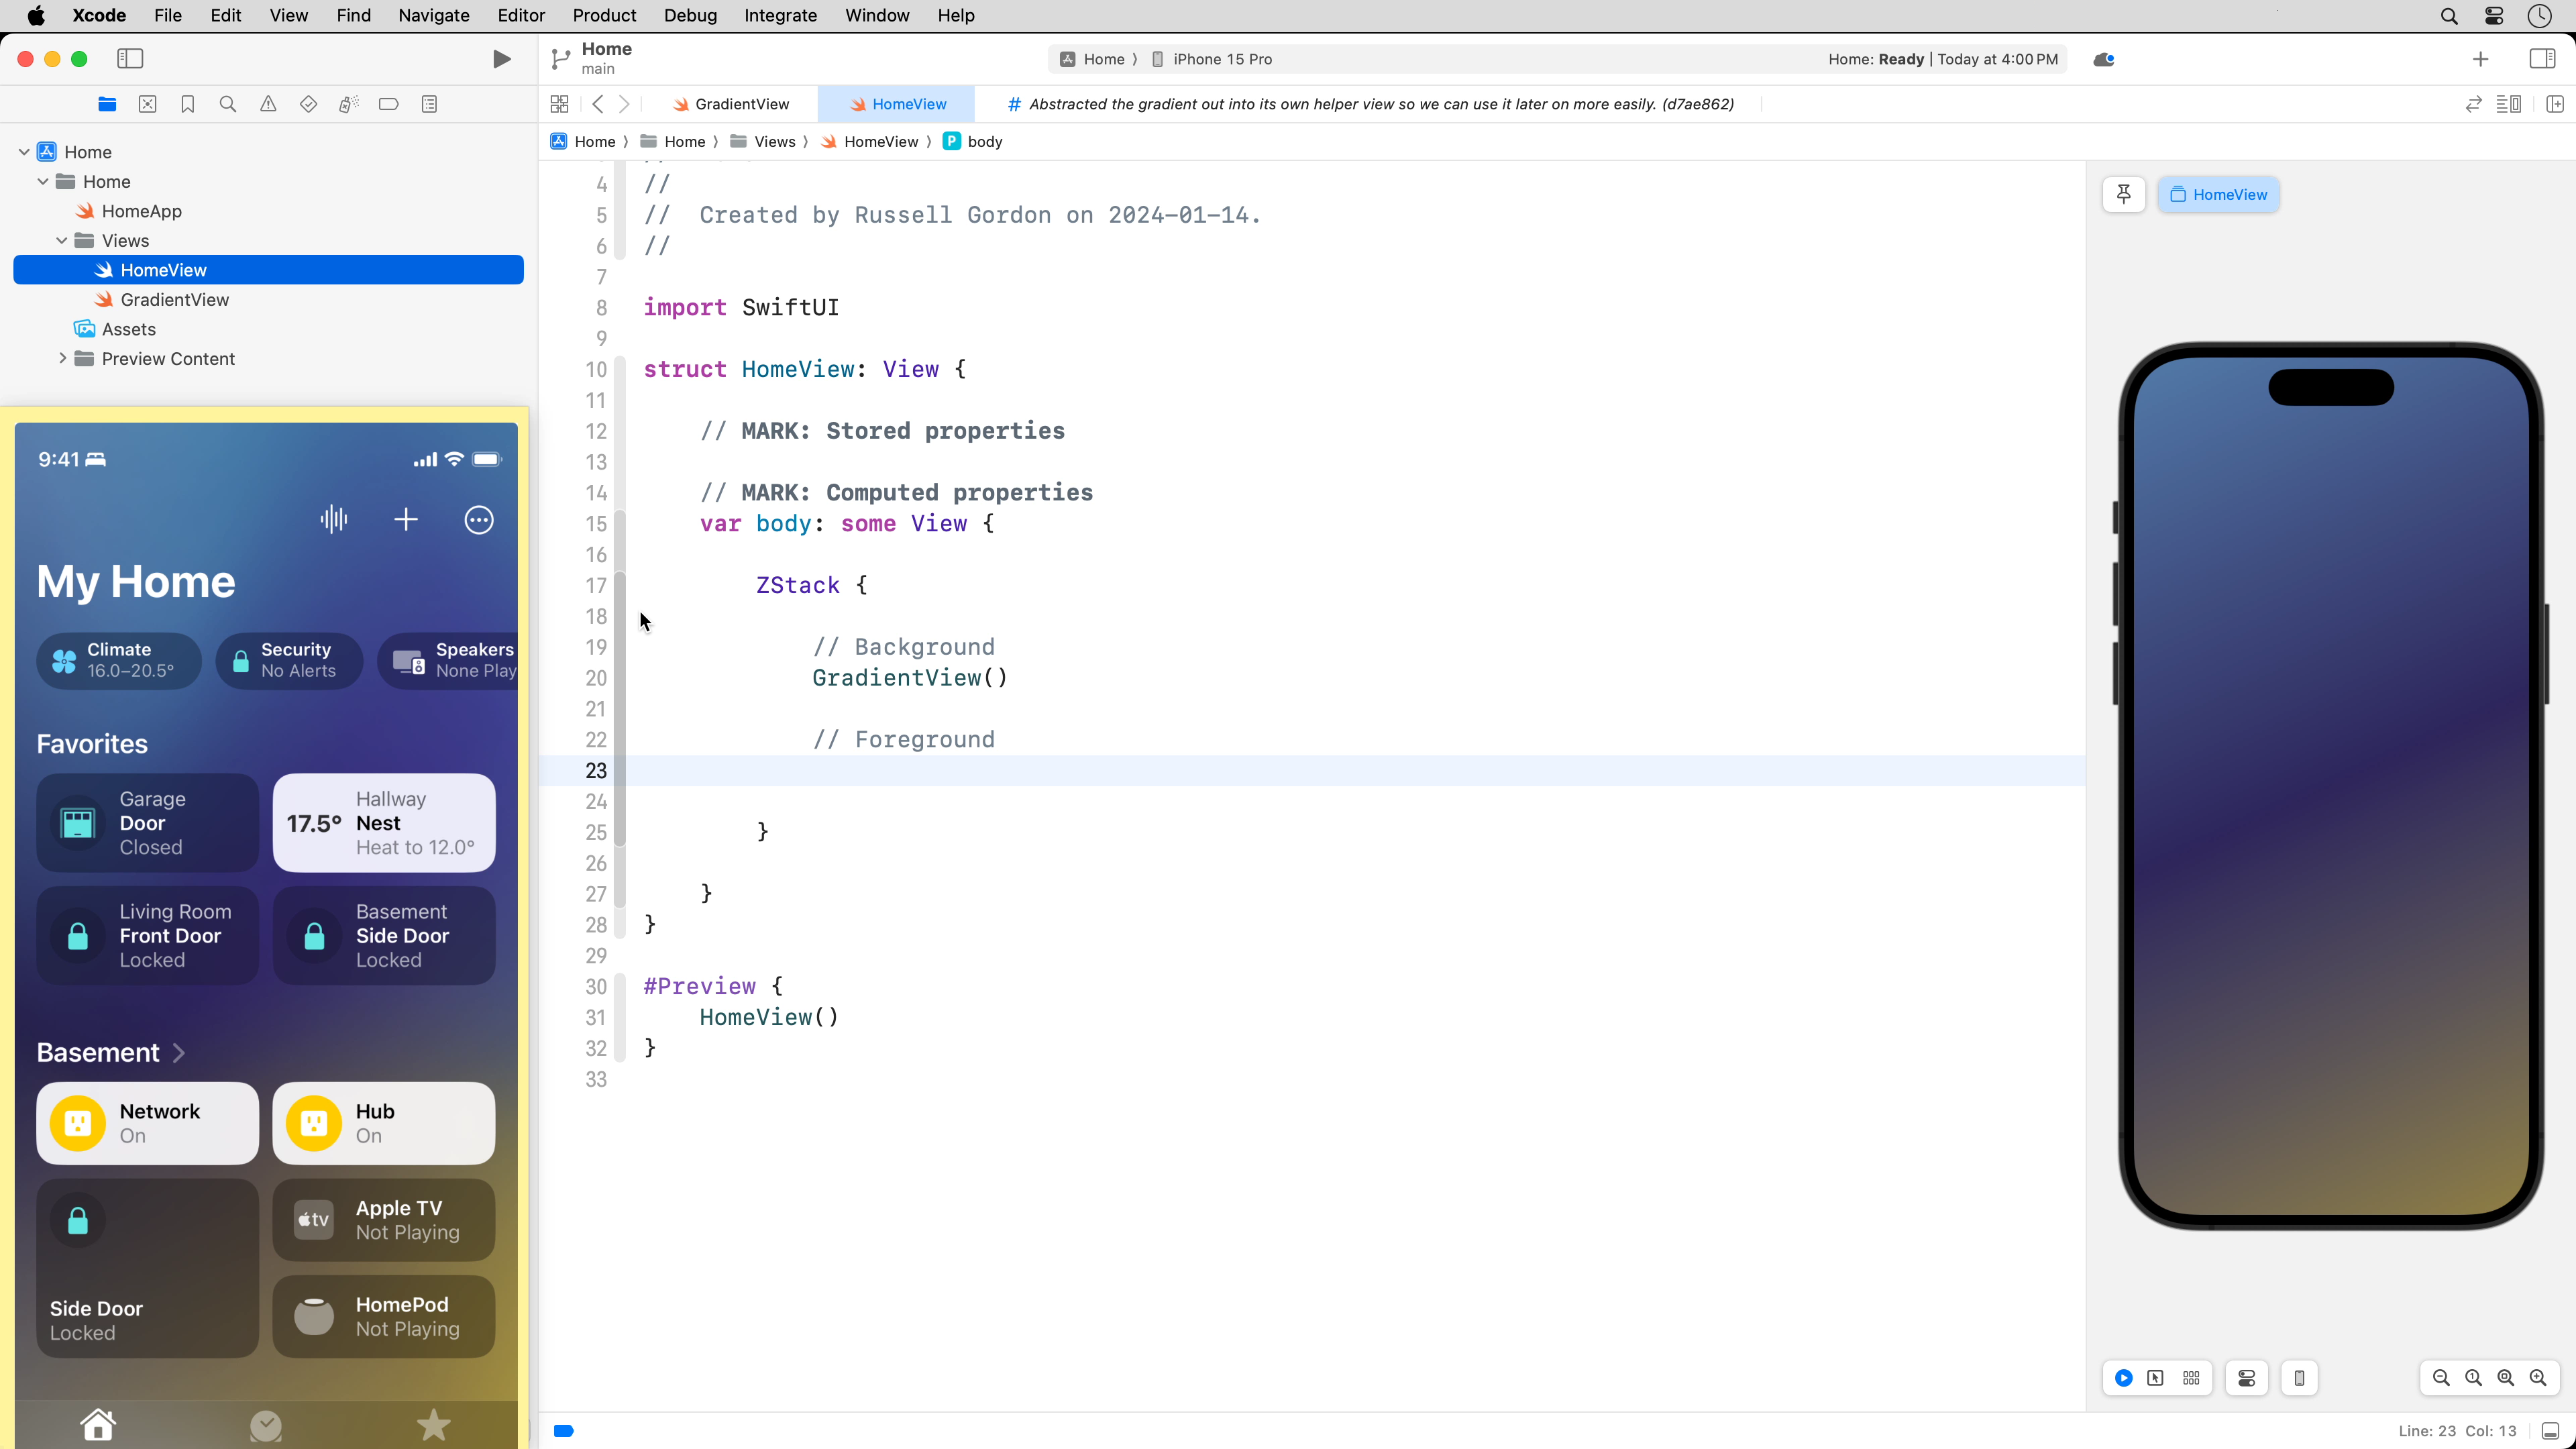Toggle the right inspector sidebar
The height and width of the screenshot is (1449, 2576).
[x=2542, y=59]
